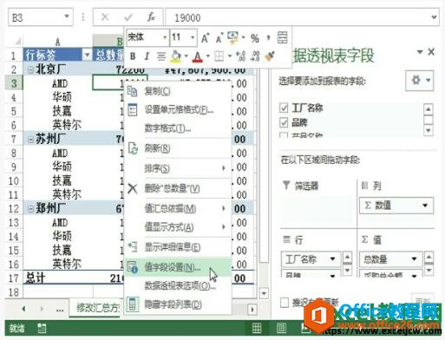Open Insert Function fx button
Image resolution: width=445 pixels, height=340 pixels.
[151, 17]
